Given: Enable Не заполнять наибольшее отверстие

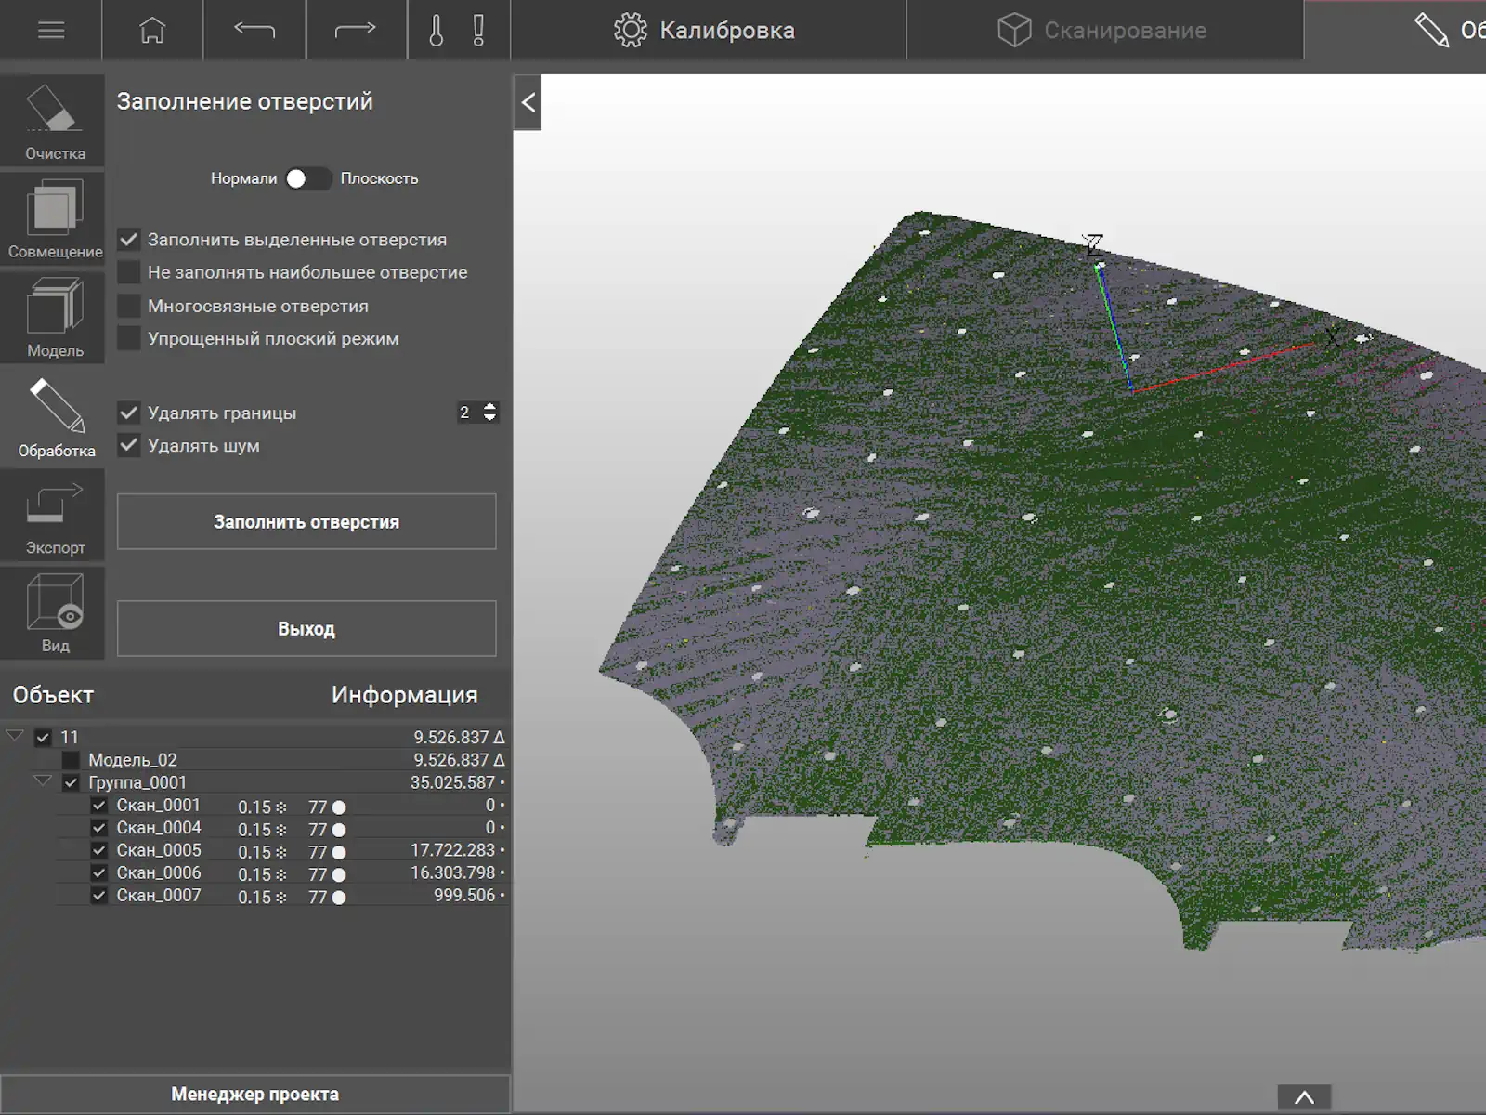Looking at the screenshot, I should click(129, 272).
